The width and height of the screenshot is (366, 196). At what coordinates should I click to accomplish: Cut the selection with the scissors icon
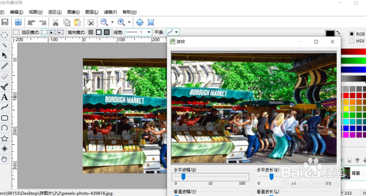[x=55, y=22]
